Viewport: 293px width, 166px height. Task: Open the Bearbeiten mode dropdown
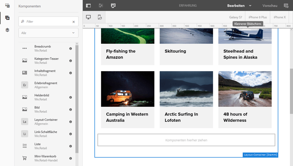coord(239,5)
